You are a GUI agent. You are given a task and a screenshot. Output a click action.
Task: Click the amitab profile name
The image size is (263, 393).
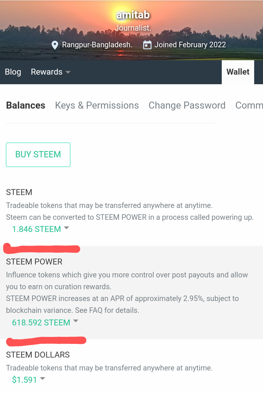tap(133, 16)
